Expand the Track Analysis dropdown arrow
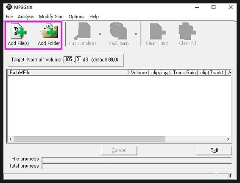The height and width of the screenshot is (183, 240). 100,34
